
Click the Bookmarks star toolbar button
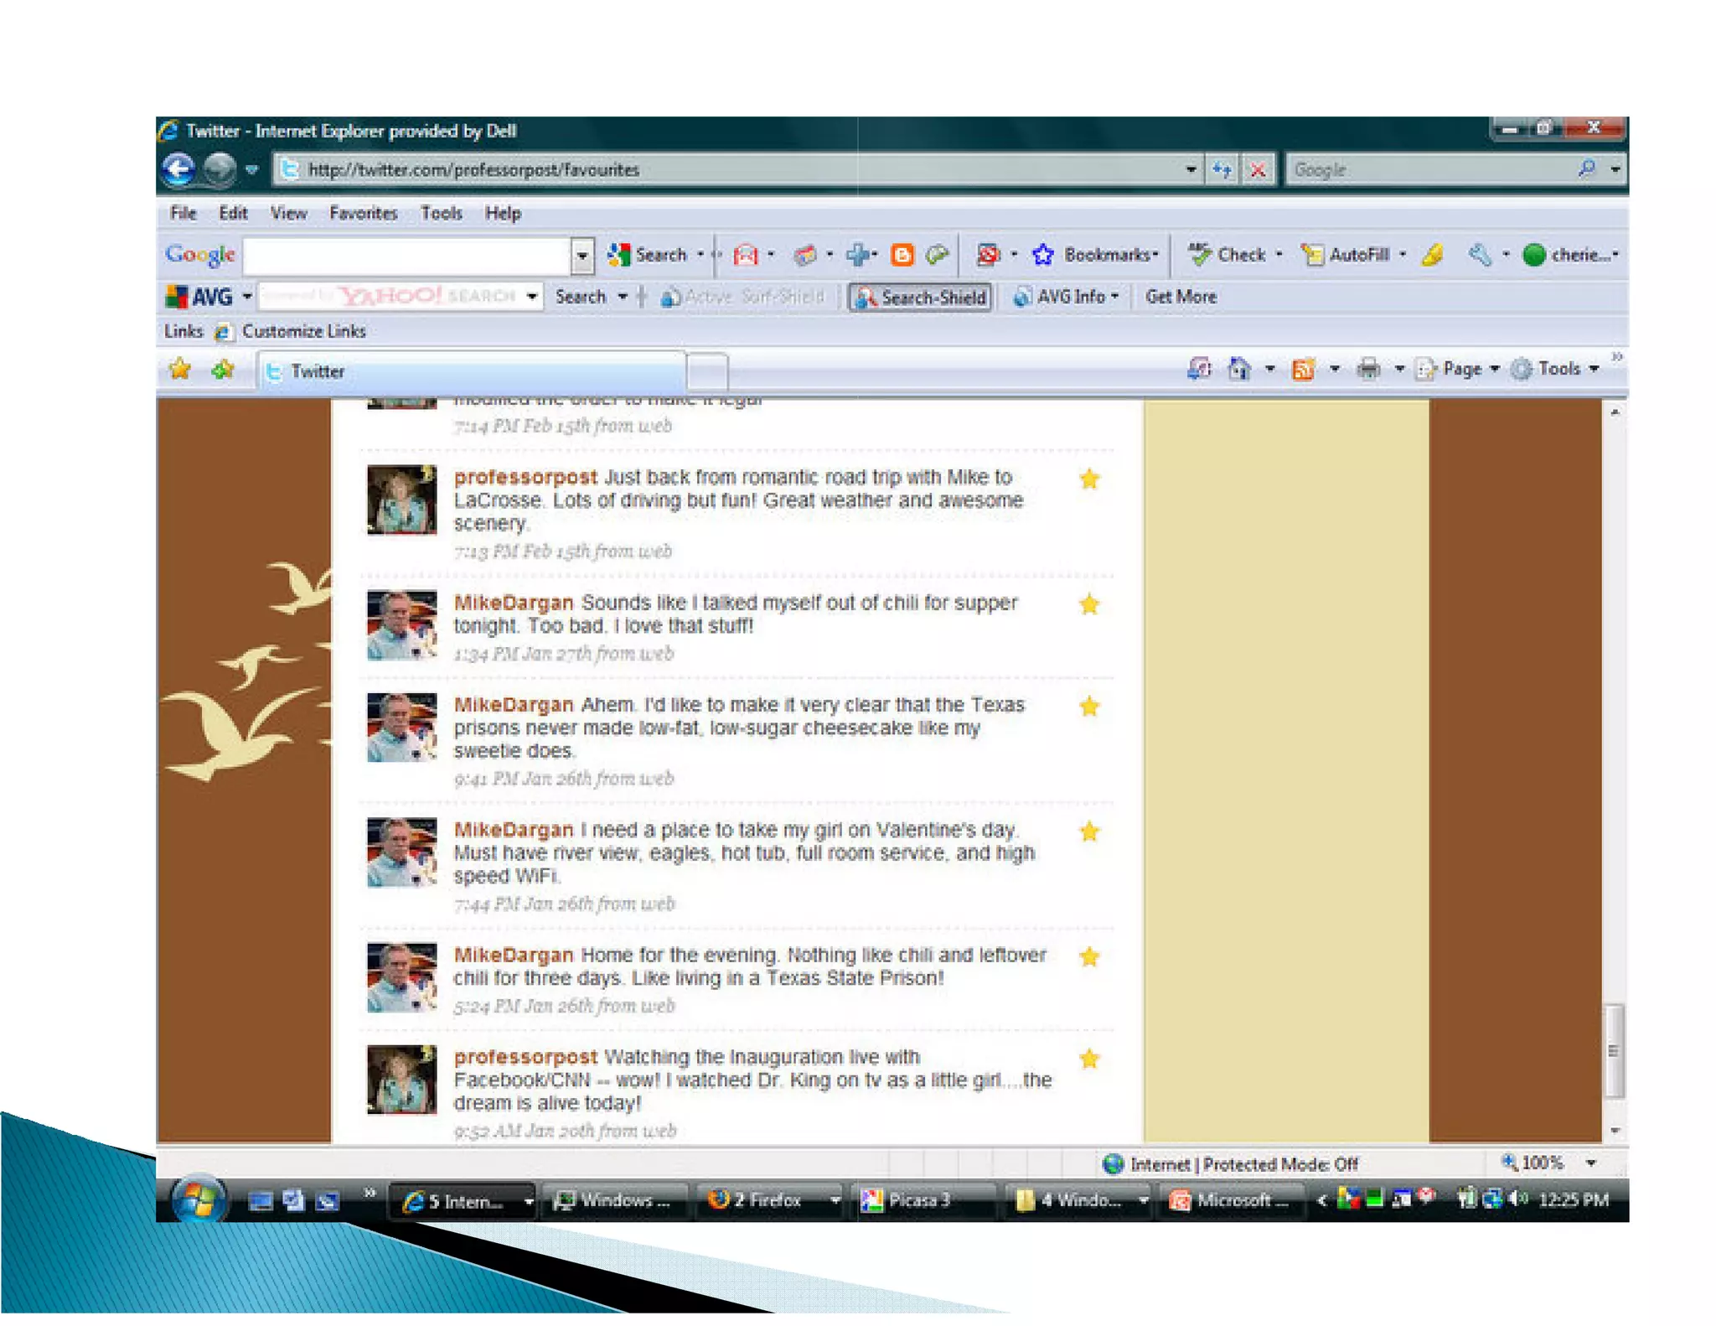(x=1094, y=255)
